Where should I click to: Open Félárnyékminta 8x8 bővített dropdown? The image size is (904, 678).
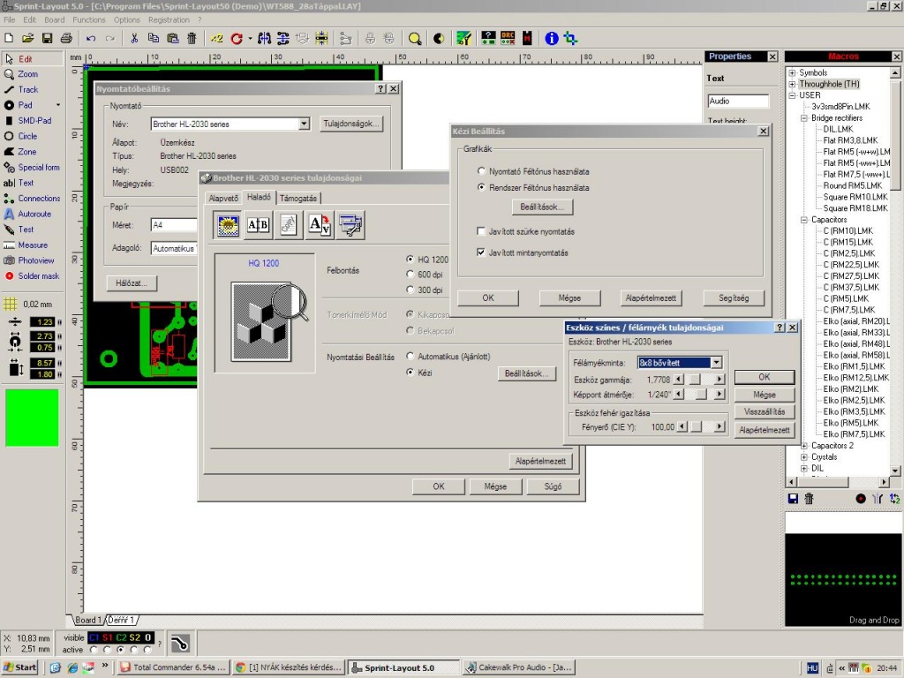(x=716, y=363)
